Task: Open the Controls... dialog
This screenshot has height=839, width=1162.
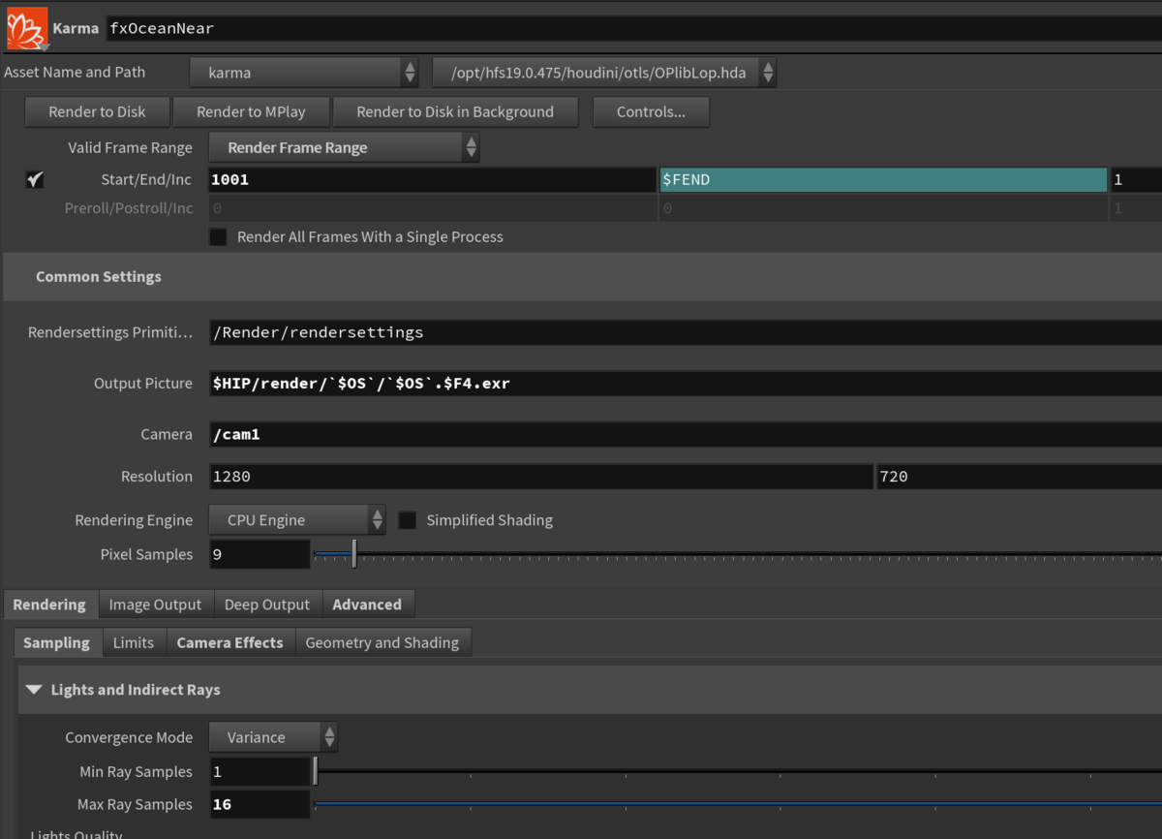Action: click(x=651, y=111)
